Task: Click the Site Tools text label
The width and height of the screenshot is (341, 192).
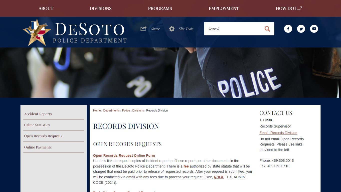Action: click(x=186, y=29)
